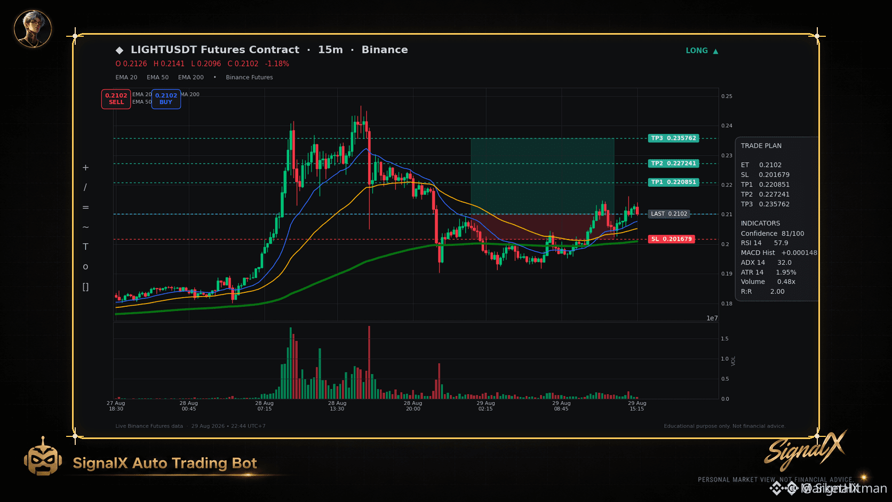
Task: Click the TP1 0.220851 row in trade plan
Action: (765, 185)
